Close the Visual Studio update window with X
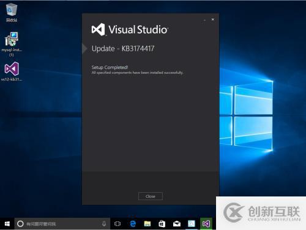Screen dimensions: 306x230 (x=213, y=20)
